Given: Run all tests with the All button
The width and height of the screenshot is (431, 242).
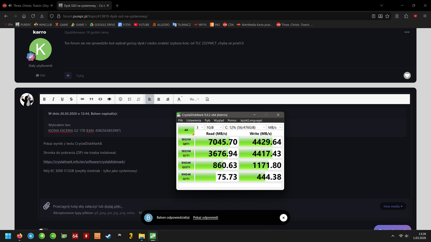Looking at the screenshot, I should pos(186,130).
